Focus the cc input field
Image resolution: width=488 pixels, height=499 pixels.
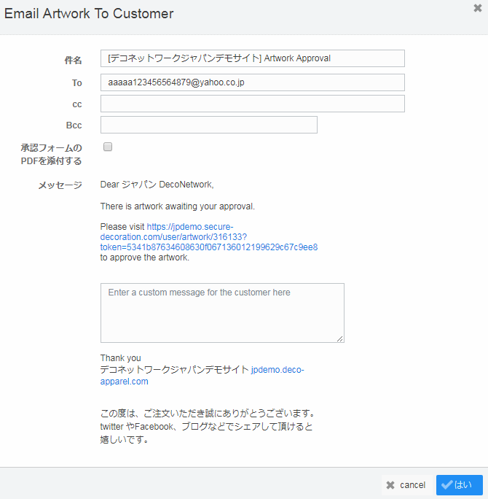click(x=252, y=104)
